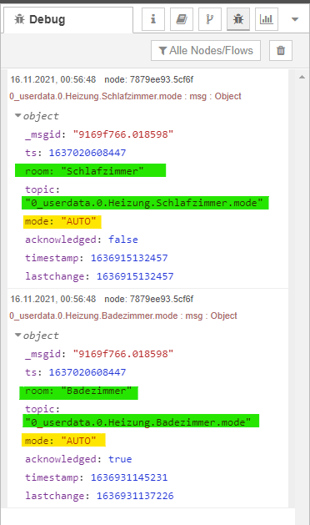The width and height of the screenshot is (310, 525).
Task: Open the info sidebar tab icon
Action: pyautogui.click(x=153, y=19)
